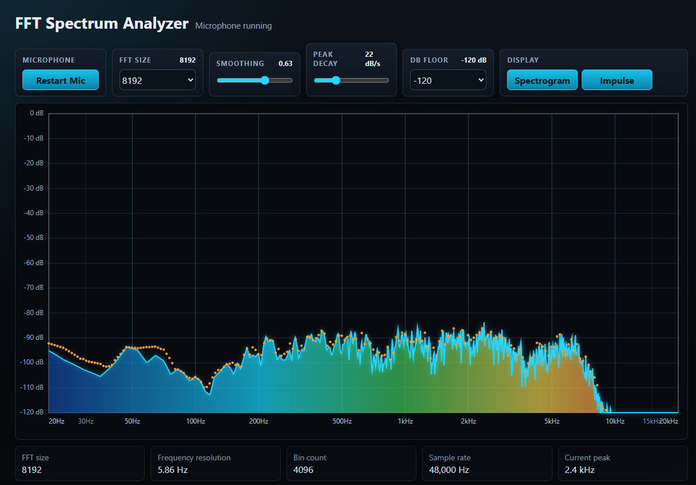Click the 'Microphone running' status text
This screenshot has width=696, height=485.
tap(234, 26)
